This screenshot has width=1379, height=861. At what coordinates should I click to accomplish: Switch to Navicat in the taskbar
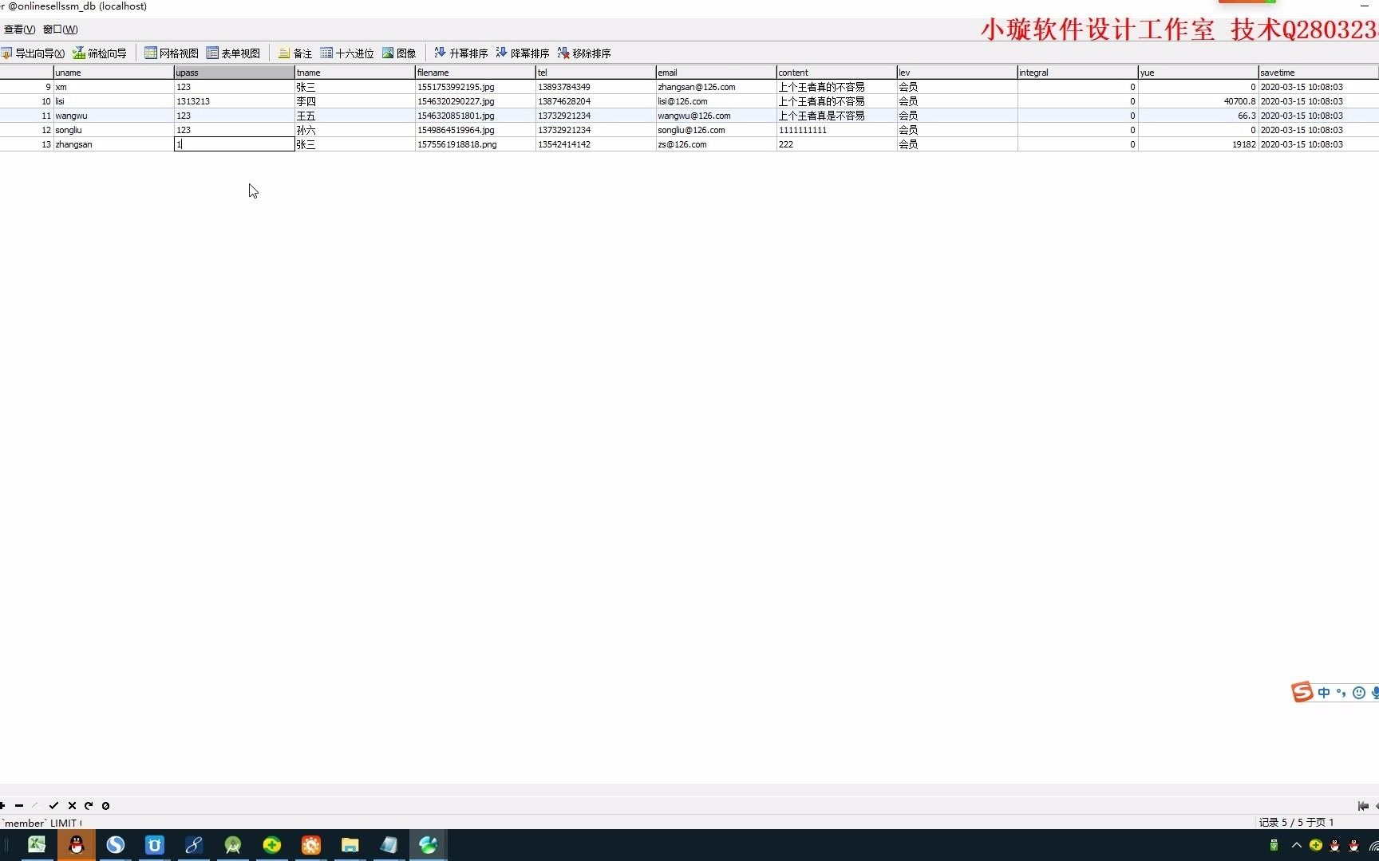(x=429, y=845)
